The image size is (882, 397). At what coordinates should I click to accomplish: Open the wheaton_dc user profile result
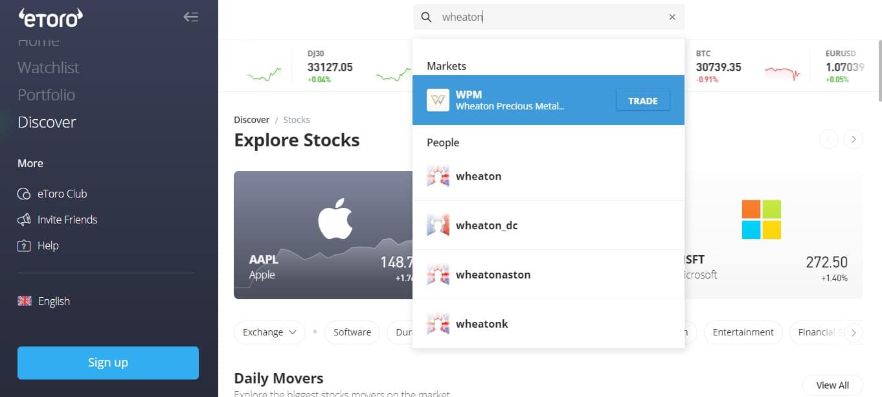tap(548, 225)
